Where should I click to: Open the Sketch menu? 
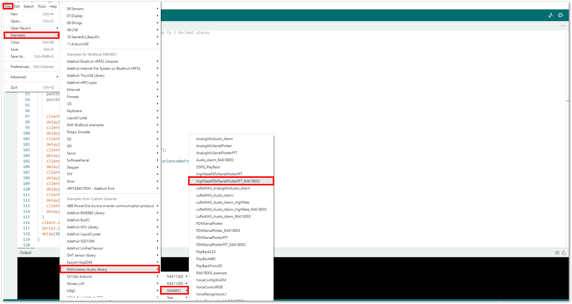click(x=29, y=6)
